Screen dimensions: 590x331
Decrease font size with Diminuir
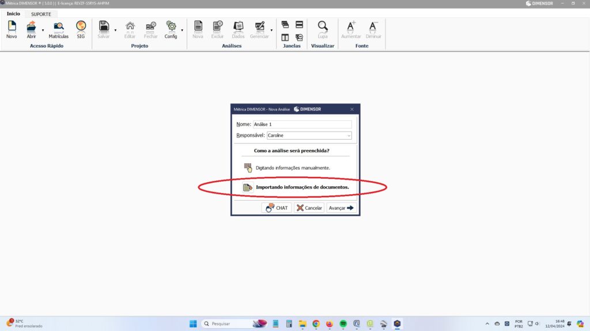pos(373,30)
